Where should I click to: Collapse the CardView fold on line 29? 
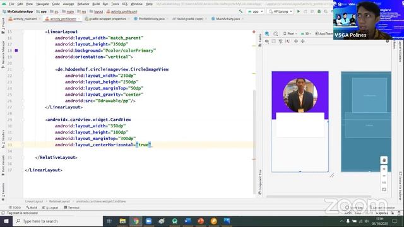(x=23, y=120)
